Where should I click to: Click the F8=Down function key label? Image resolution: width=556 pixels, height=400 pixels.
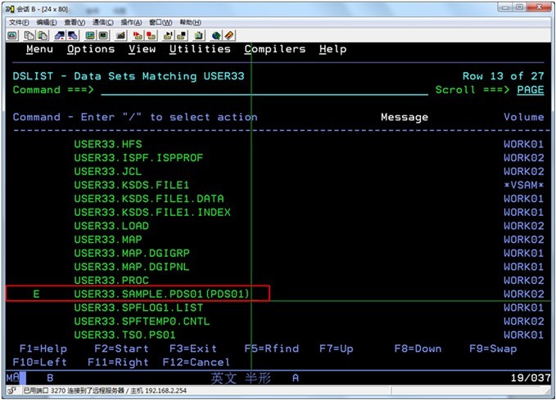coord(418,348)
